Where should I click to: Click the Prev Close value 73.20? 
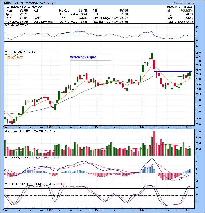pos(24,22)
